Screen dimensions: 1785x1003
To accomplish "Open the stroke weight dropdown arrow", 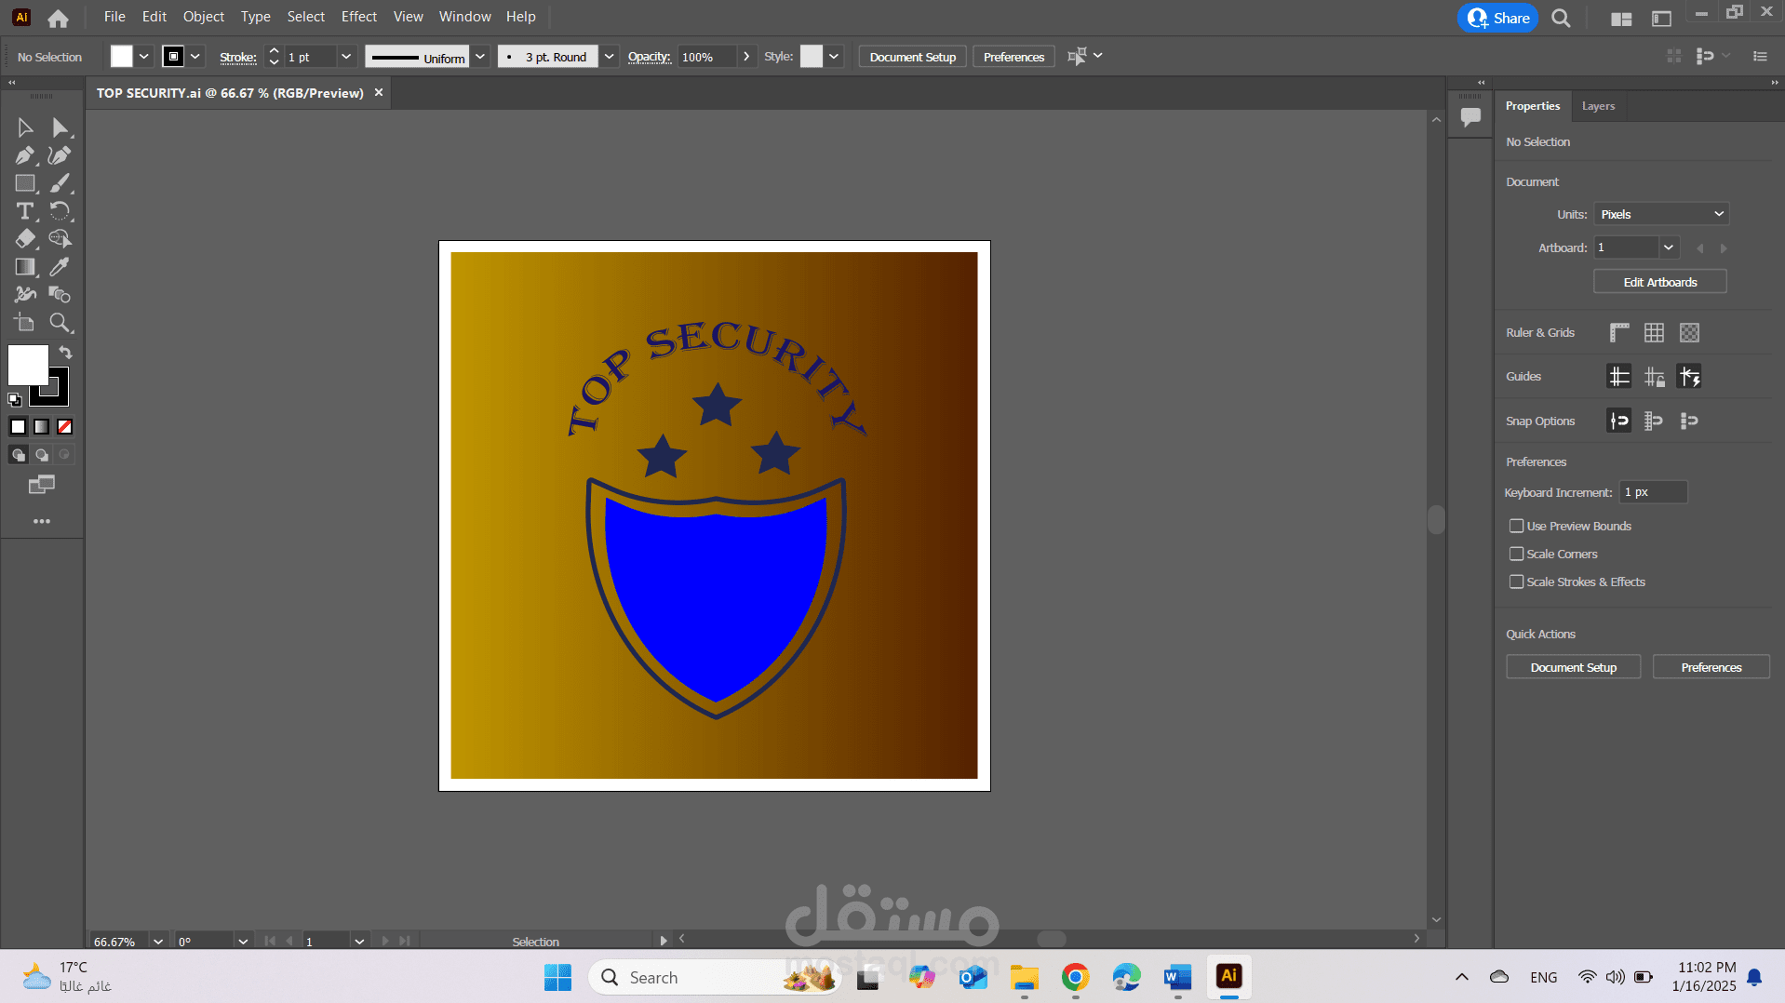I will [346, 57].
